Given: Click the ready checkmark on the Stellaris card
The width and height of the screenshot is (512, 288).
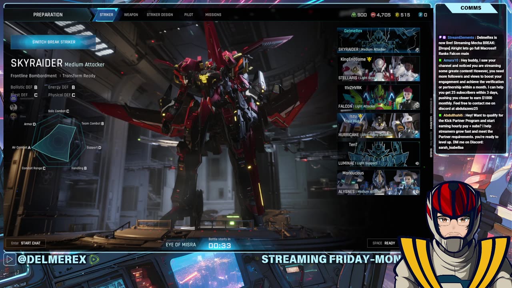Looking at the screenshot, I should (x=417, y=78).
